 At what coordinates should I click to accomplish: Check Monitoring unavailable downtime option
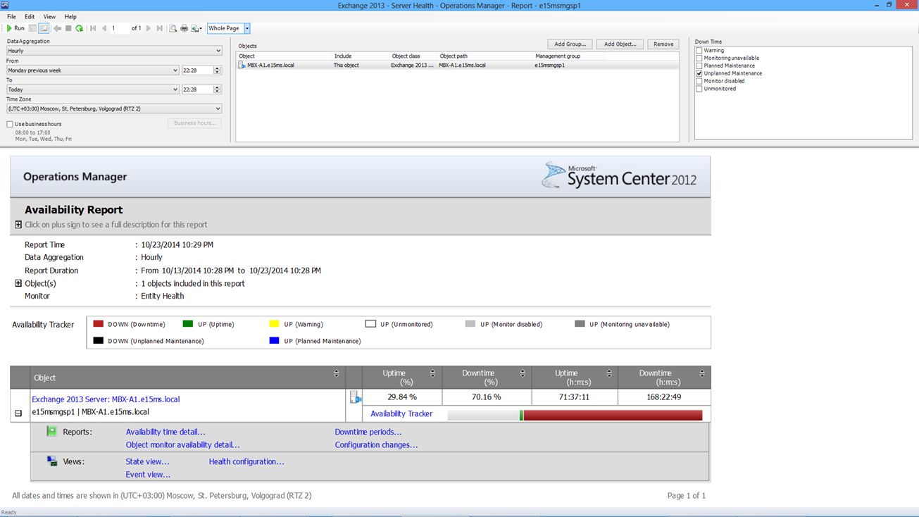coord(699,58)
